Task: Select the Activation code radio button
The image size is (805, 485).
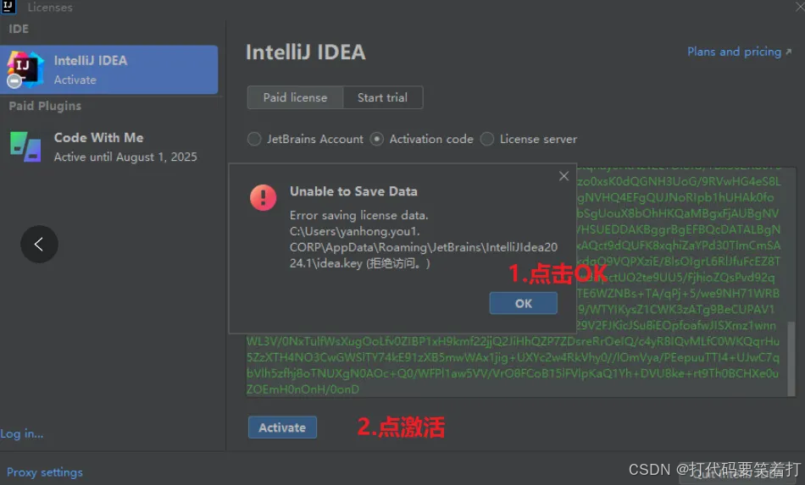Action: click(421, 139)
